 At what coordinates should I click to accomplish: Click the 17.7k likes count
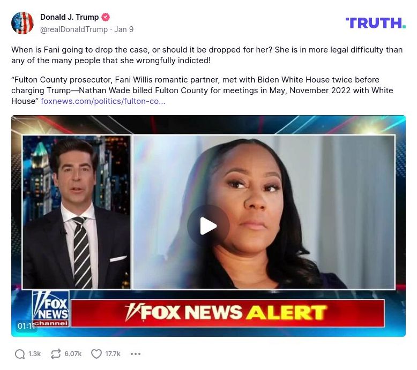coord(113,354)
